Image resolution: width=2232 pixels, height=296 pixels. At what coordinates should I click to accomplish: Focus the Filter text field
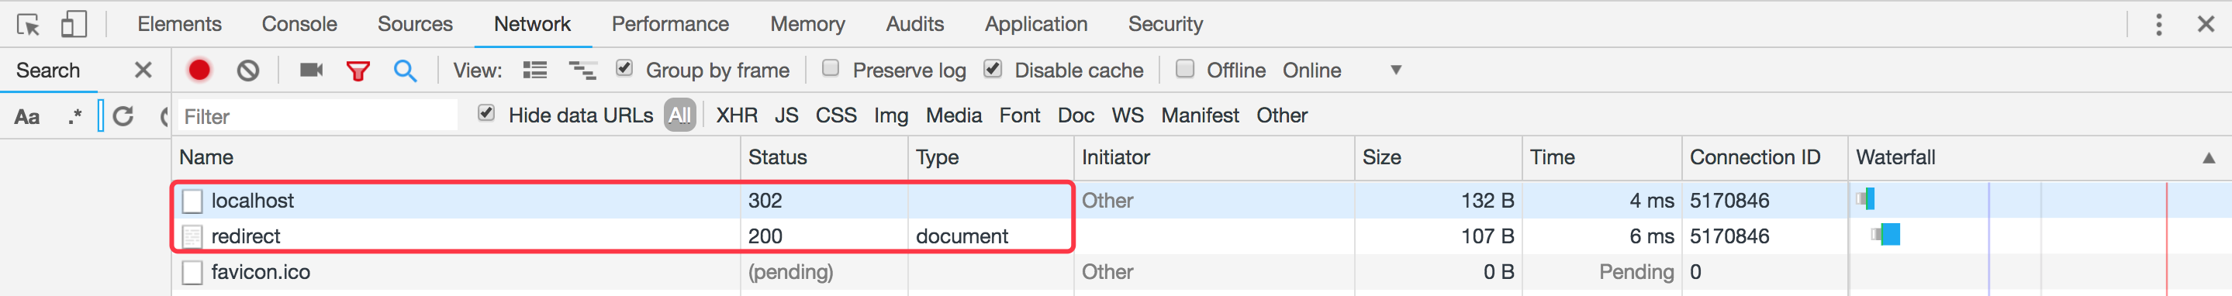pyautogui.click(x=317, y=116)
